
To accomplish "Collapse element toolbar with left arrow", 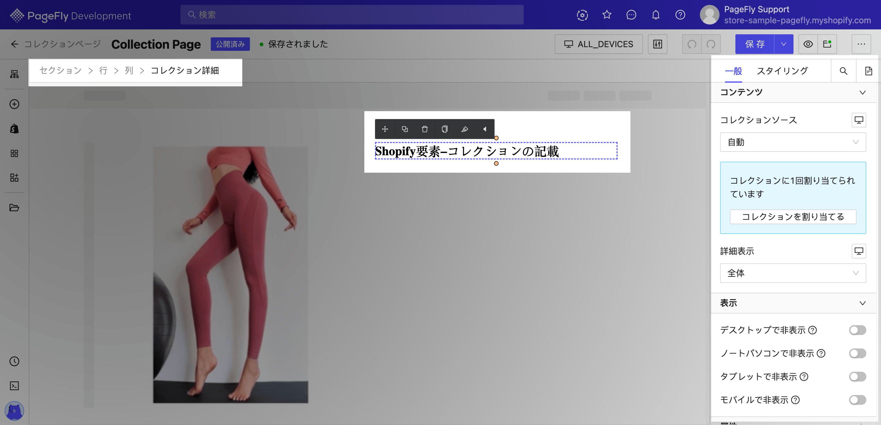I will point(484,129).
